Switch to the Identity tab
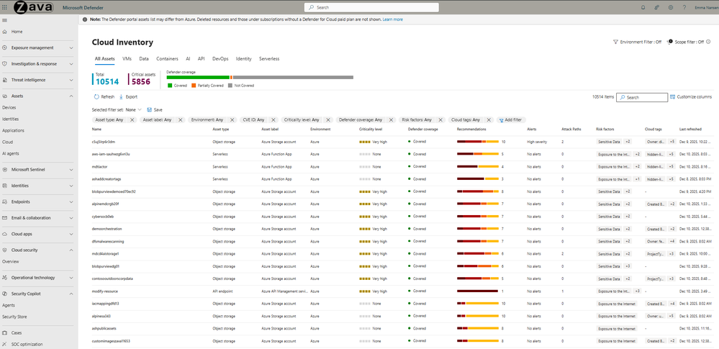This screenshot has width=719, height=349. pos(244,59)
